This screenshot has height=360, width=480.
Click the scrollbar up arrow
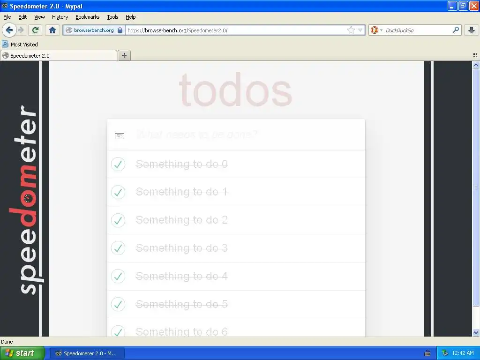point(476,65)
